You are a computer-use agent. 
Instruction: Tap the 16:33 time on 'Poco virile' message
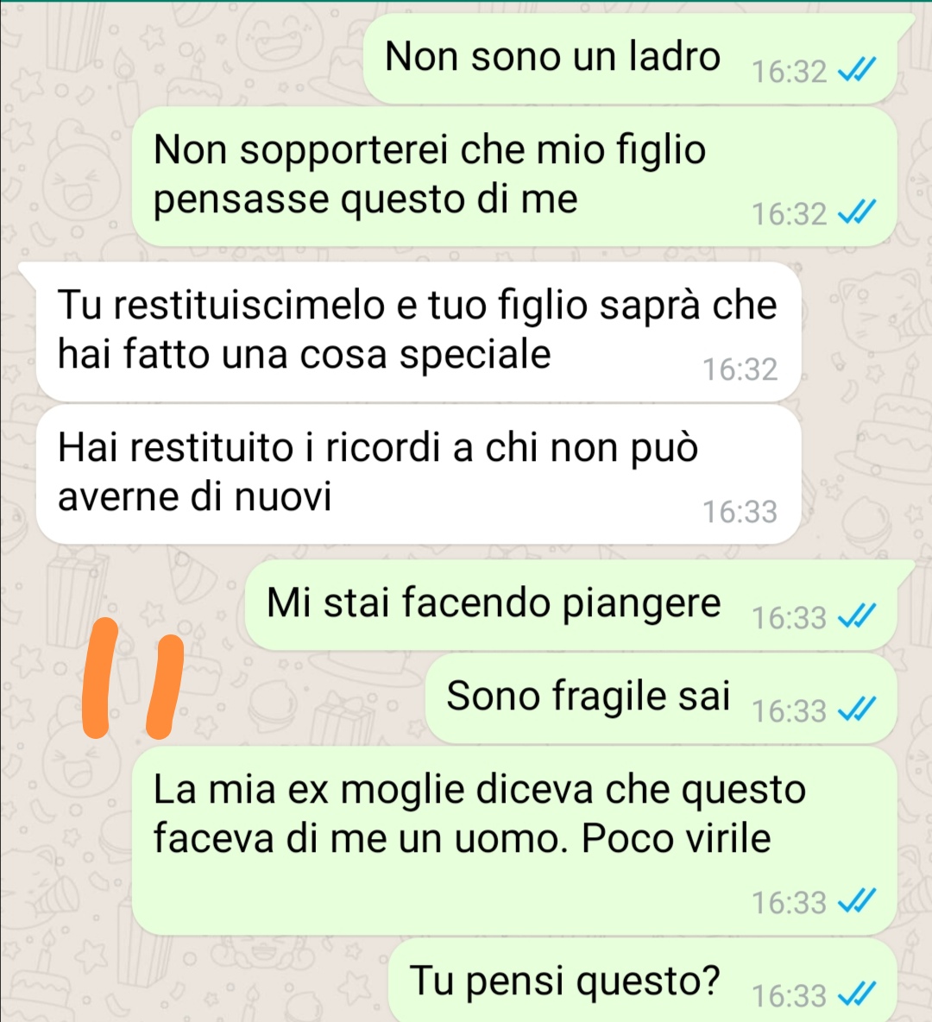pos(789,903)
